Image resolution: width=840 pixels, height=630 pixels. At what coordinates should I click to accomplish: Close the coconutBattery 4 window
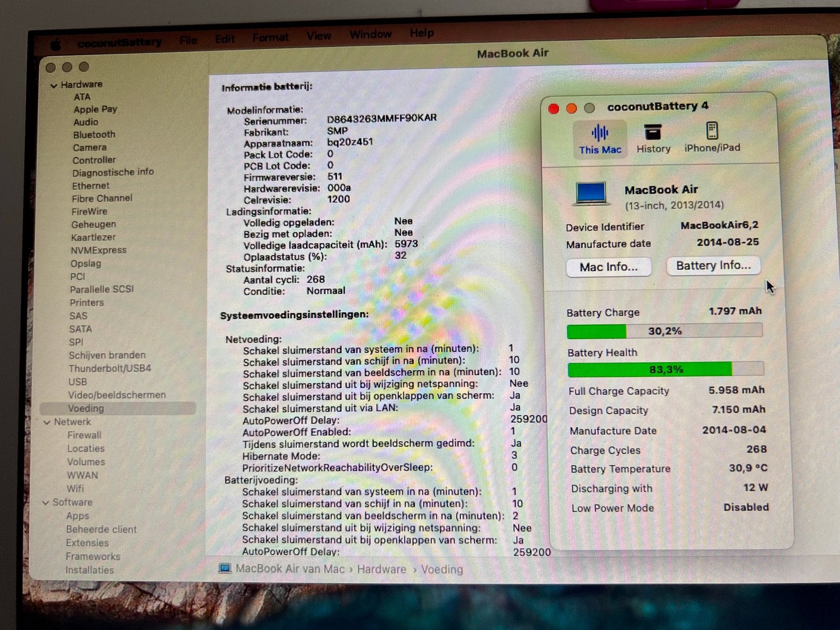point(553,109)
